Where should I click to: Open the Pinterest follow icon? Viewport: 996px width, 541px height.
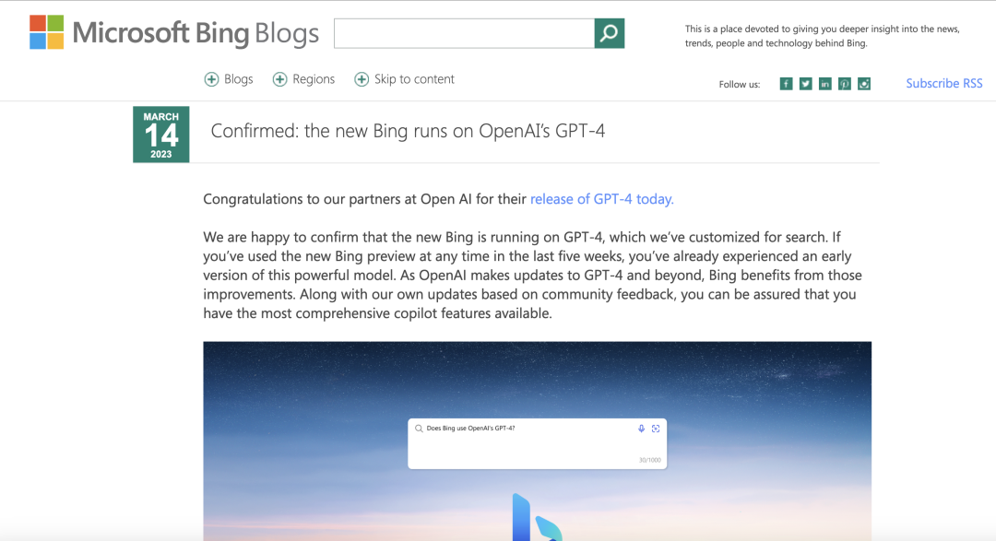(844, 84)
